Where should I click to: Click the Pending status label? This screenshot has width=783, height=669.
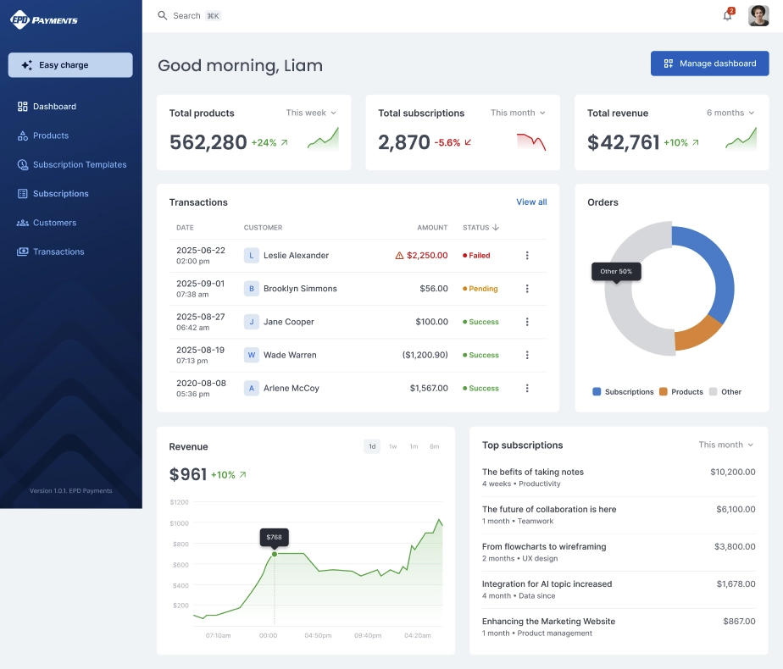480,289
